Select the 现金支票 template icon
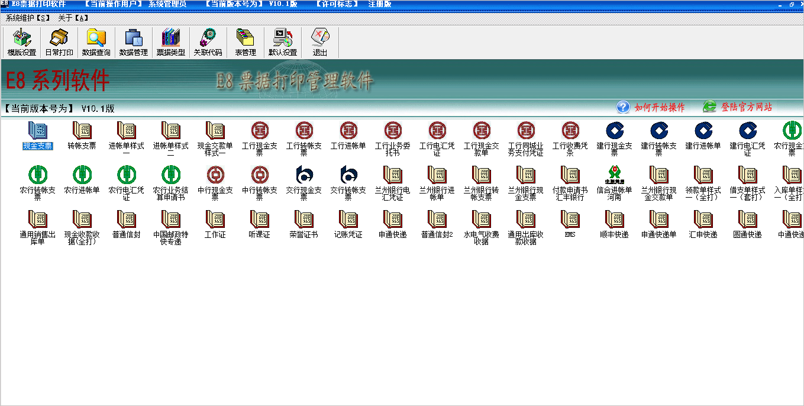Viewport: 804px width, 406px height. click(37, 136)
